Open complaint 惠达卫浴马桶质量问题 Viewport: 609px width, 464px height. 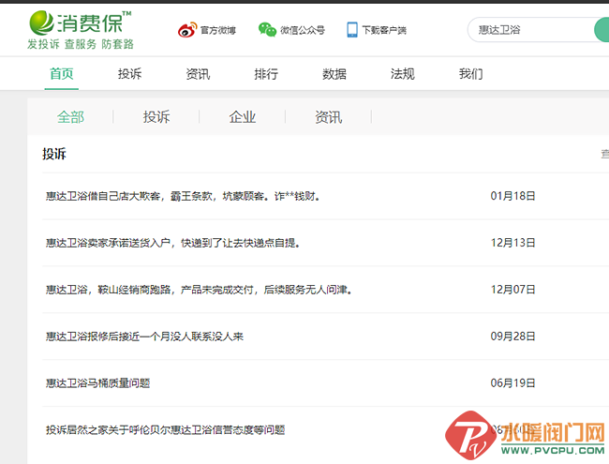pyautogui.click(x=97, y=383)
